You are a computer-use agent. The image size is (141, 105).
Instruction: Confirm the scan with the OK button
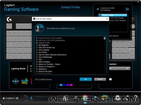point(86,79)
